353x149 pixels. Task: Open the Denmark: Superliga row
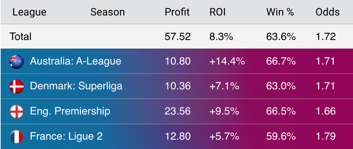point(176,86)
